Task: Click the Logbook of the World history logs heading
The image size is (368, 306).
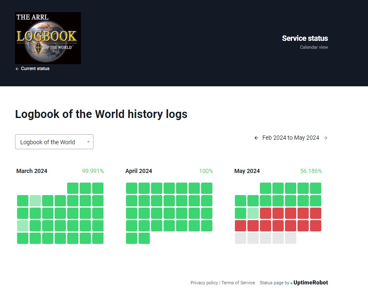Action: coord(101,114)
